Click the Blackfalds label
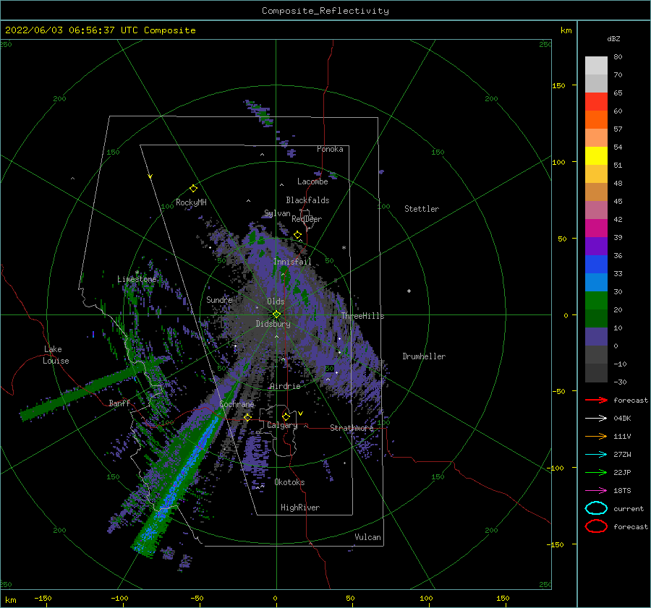 pos(307,200)
